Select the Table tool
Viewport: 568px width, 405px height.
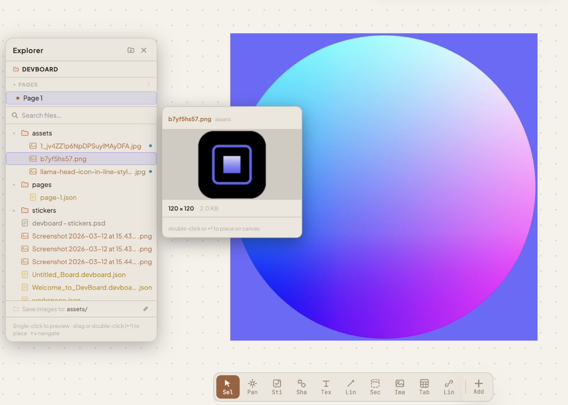tap(424, 387)
